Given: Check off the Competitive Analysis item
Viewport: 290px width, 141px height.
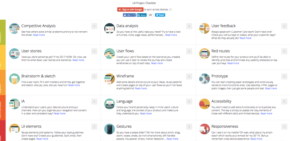Looking at the screenshot, I should point(94,26).
